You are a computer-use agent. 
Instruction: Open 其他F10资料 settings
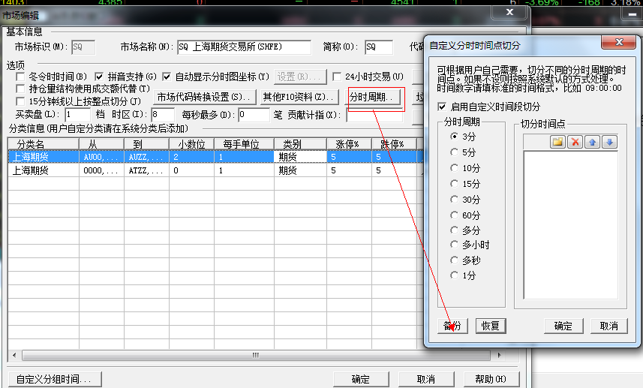[x=297, y=97]
